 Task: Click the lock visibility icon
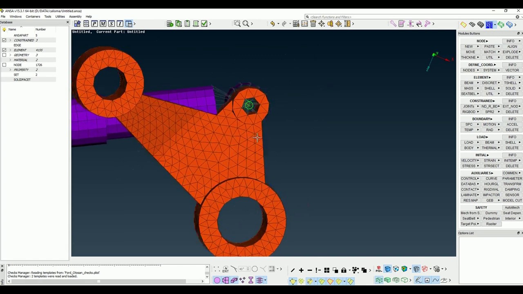(344, 270)
